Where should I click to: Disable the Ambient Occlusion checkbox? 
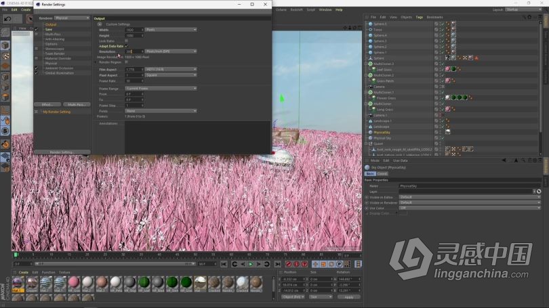click(x=36, y=68)
